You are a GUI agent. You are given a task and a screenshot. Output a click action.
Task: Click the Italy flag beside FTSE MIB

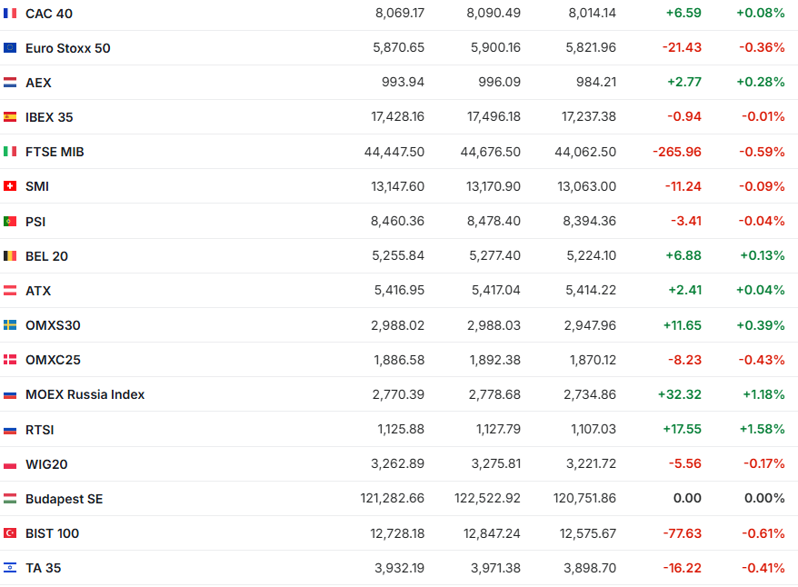point(10,152)
